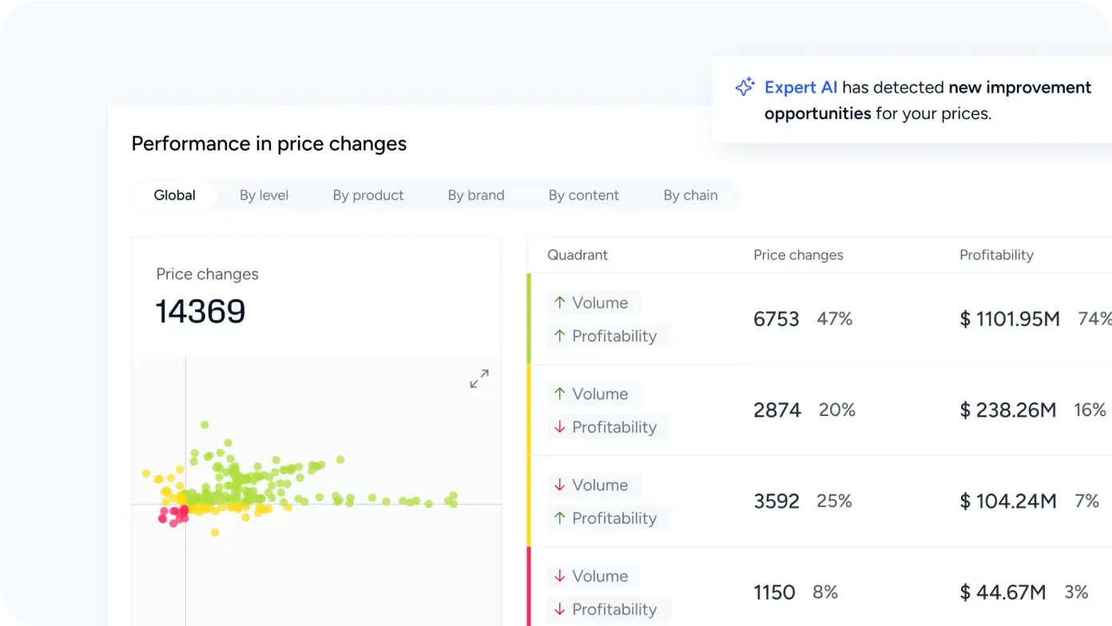Click red down arrow in second row Profitability
The image size is (1112, 626).
point(559,427)
